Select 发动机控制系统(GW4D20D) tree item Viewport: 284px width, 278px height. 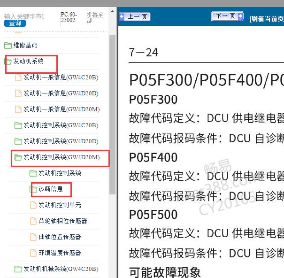click(x=61, y=141)
